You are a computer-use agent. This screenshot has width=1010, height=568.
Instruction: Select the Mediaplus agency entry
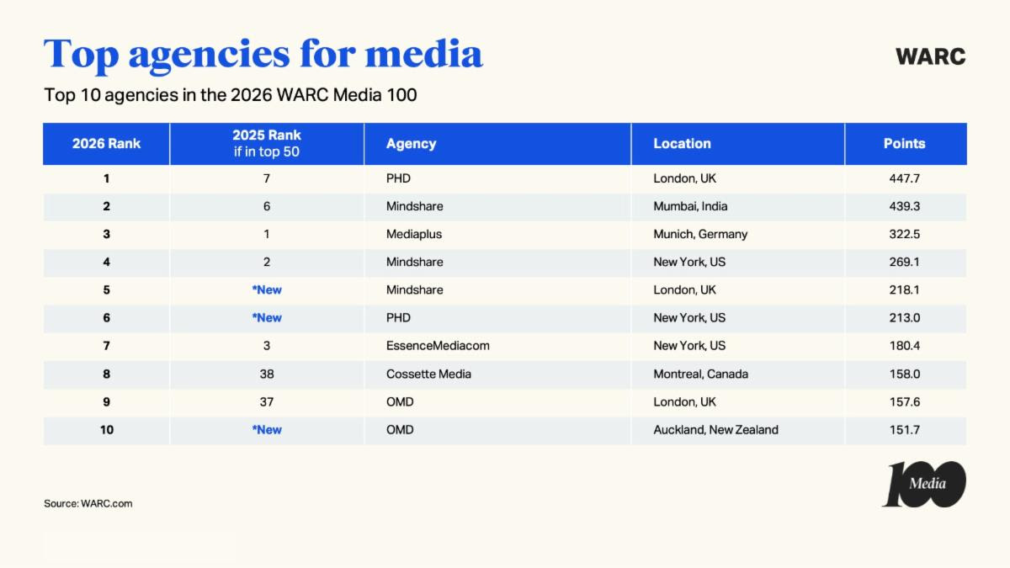pos(408,234)
